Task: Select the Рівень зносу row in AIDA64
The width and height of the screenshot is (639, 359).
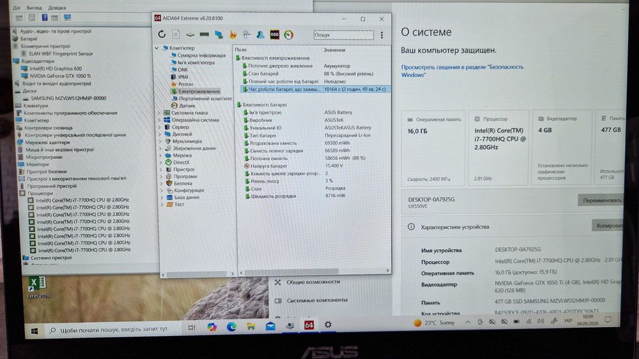Action: (265, 181)
